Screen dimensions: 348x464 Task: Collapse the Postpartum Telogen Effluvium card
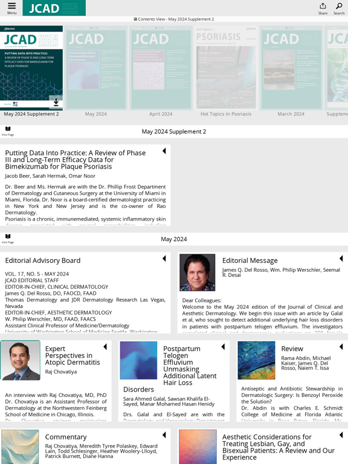[223, 347]
